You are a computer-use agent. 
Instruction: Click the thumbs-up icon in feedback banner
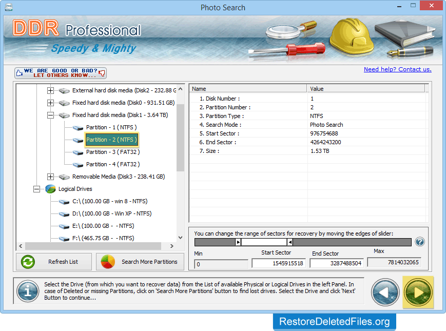click(20, 73)
